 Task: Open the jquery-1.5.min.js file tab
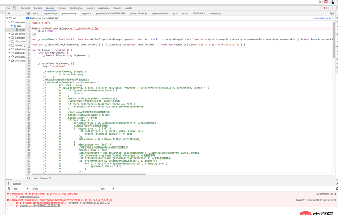[x=139, y=14]
